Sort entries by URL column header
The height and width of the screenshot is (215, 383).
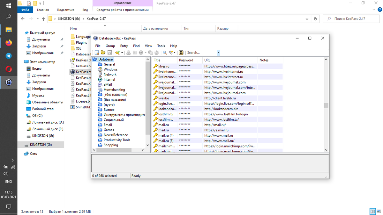click(230, 60)
